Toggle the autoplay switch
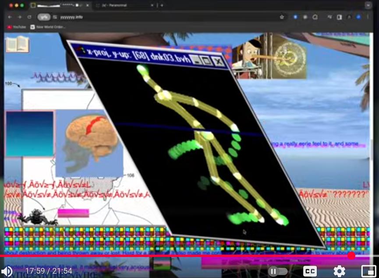 [x=278, y=271]
